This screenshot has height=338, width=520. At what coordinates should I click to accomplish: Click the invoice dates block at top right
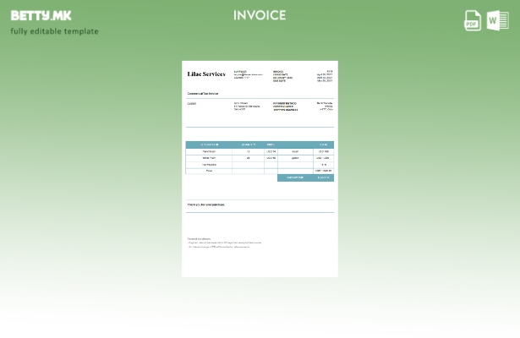click(325, 76)
